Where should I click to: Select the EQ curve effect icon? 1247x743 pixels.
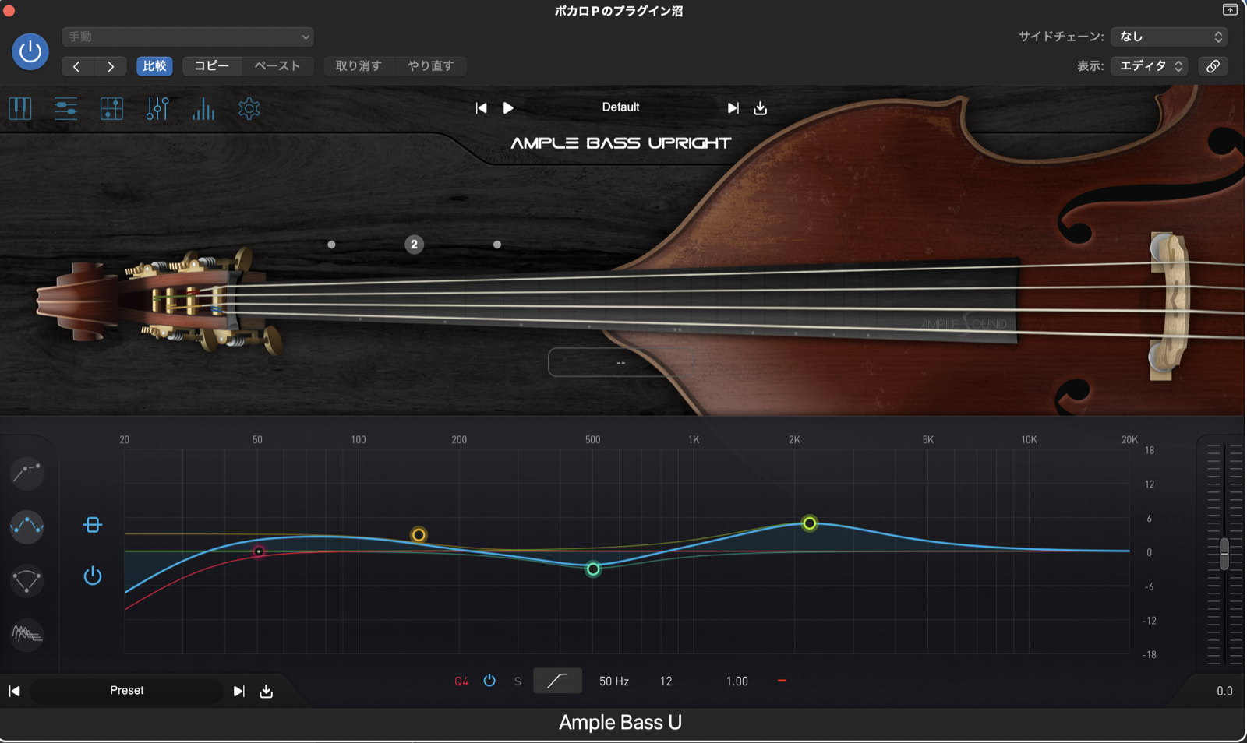tap(26, 526)
